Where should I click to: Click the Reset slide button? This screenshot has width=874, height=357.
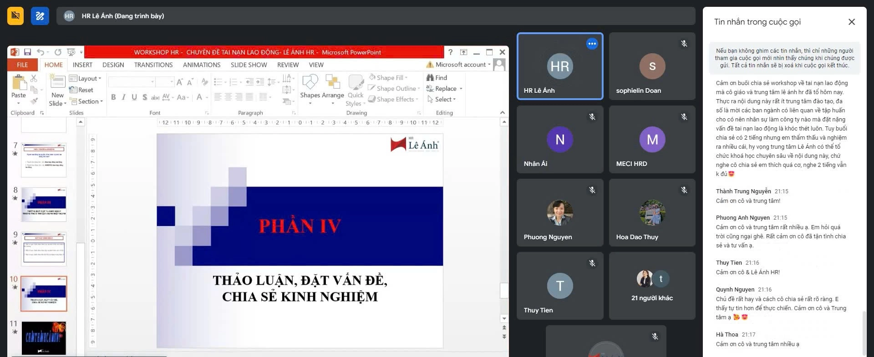[x=81, y=90]
